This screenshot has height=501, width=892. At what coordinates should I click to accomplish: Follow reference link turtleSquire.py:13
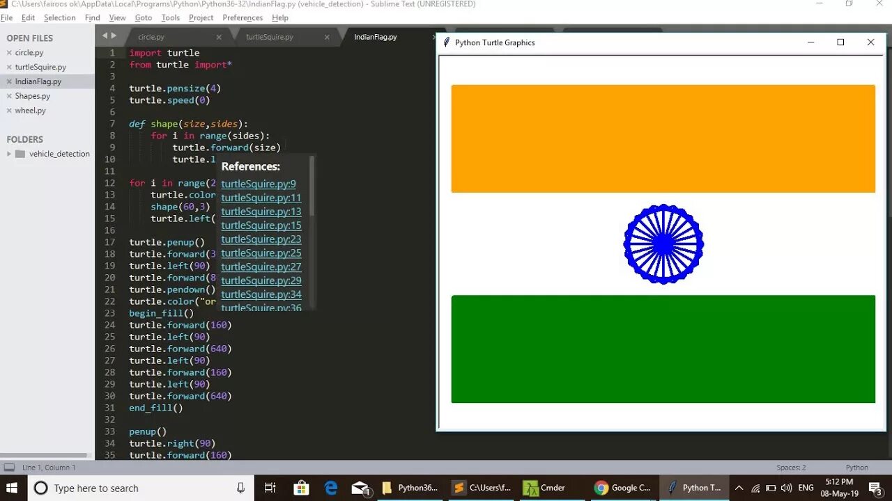[x=261, y=212]
